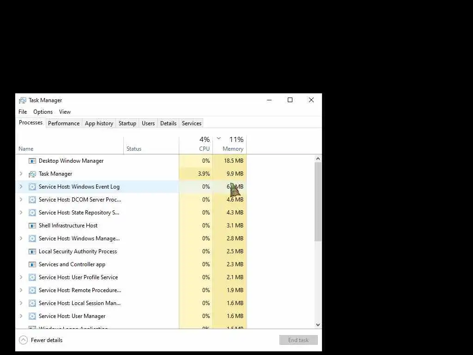Click the Fewer details link

47,340
